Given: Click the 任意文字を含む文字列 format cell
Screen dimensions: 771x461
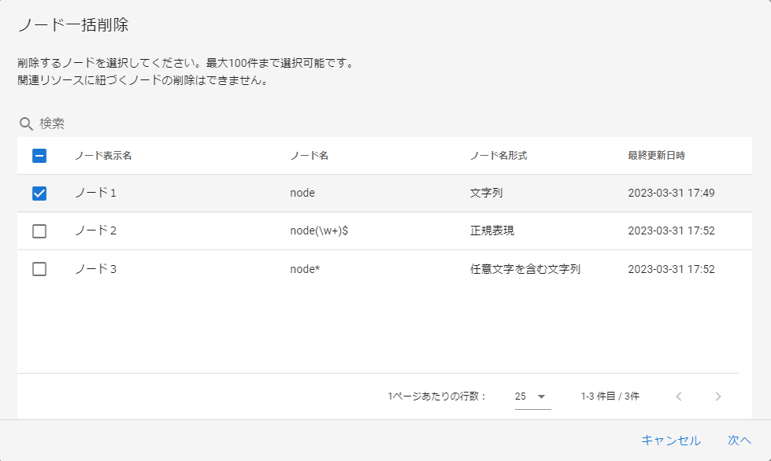Looking at the screenshot, I should (x=525, y=269).
